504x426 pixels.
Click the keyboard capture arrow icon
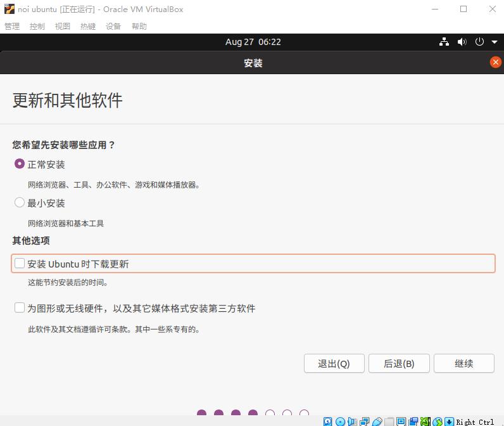point(449,422)
